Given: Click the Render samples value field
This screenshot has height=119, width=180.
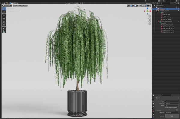Looking at the screenshot, I should pos(172,115).
